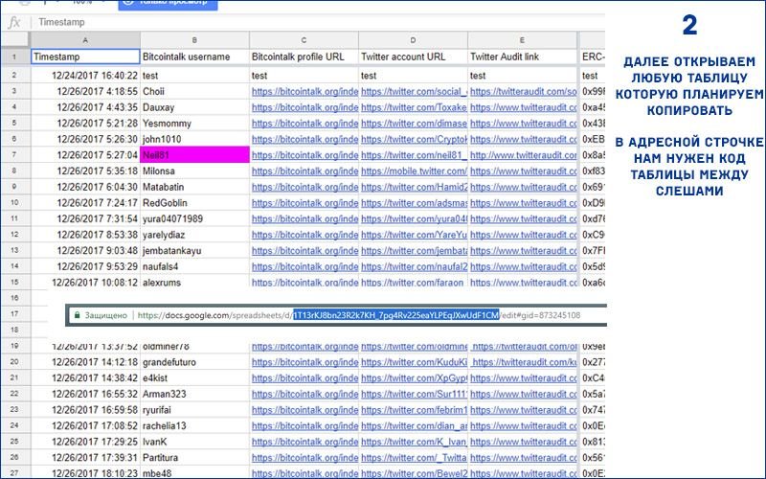This screenshot has width=766, height=479.
Task: Click the formula bar showing Timestamp
Action: [x=318, y=22]
